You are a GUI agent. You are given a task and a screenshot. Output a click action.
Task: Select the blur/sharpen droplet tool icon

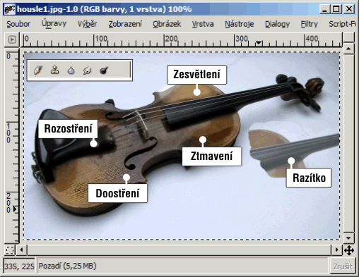click(x=71, y=70)
